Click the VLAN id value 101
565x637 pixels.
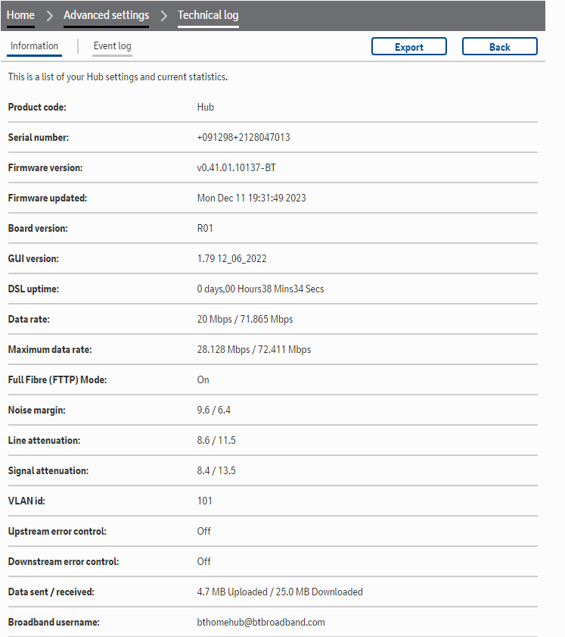coord(204,501)
